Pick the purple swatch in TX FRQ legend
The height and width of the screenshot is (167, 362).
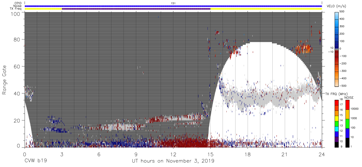click(337, 140)
